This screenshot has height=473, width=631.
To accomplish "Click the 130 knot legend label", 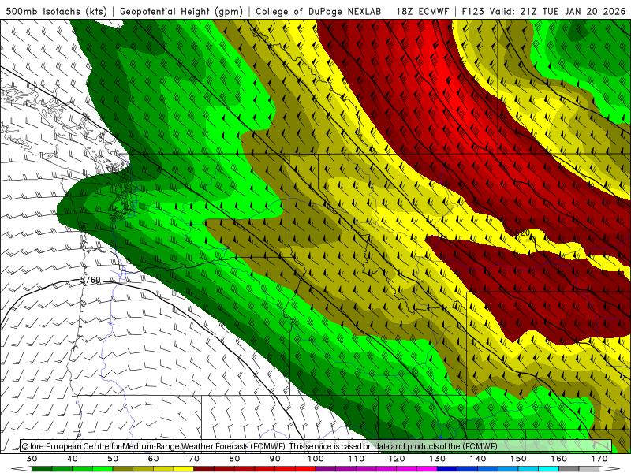I will point(438,459).
